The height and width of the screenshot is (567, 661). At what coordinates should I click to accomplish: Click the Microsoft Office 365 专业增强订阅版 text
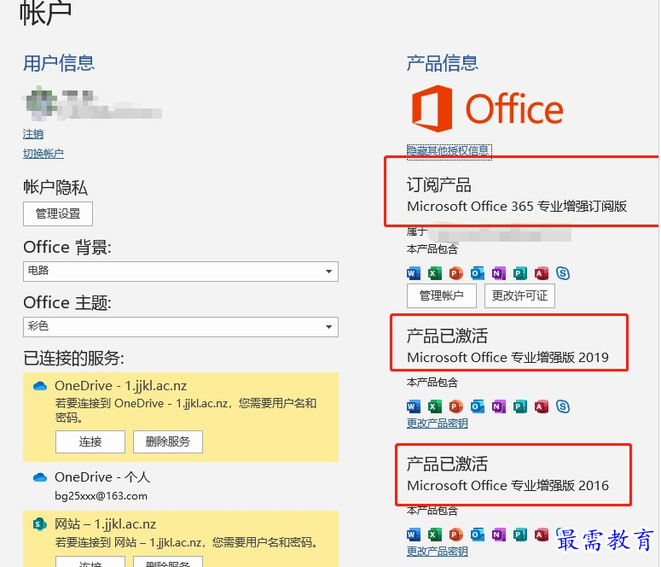[517, 207]
